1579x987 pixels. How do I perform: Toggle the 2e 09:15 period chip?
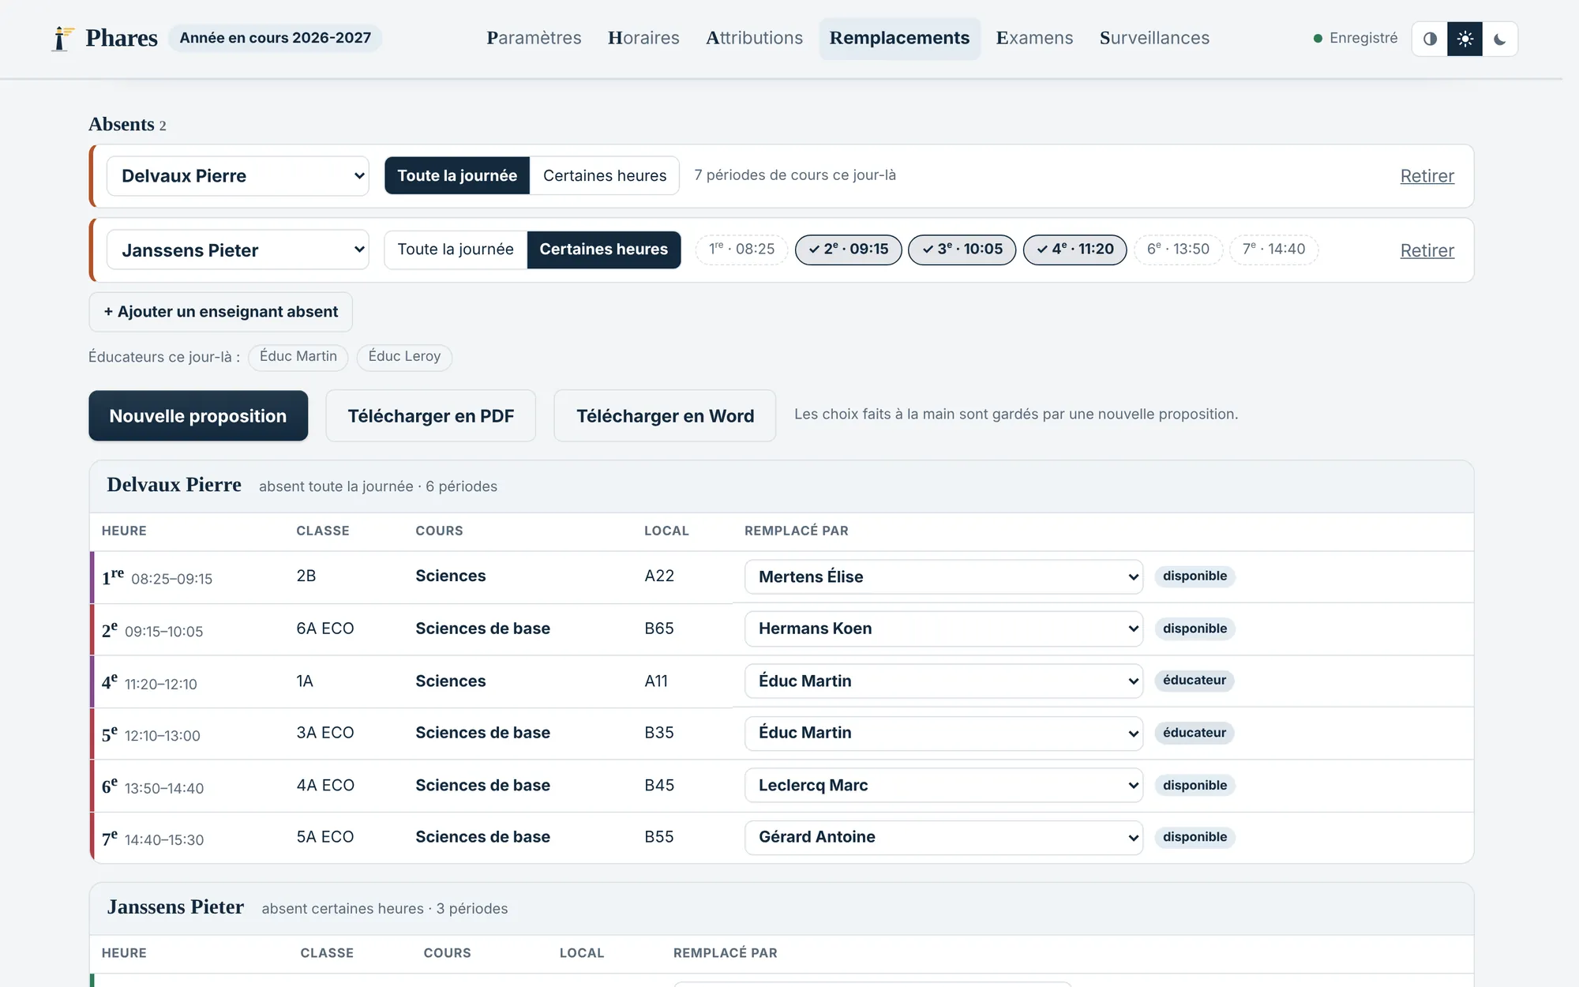pos(848,250)
